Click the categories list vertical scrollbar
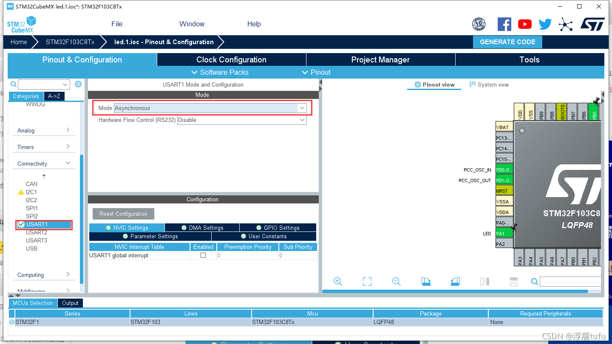The width and height of the screenshot is (612, 344). point(82,219)
